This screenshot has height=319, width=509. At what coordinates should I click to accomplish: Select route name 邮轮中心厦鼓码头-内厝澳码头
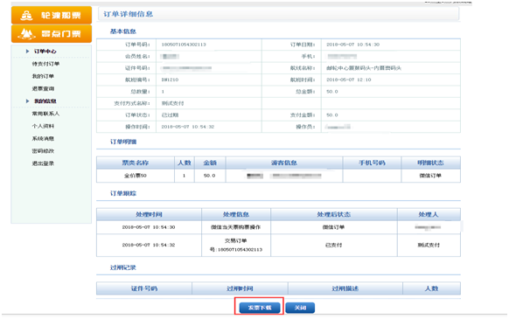click(364, 68)
